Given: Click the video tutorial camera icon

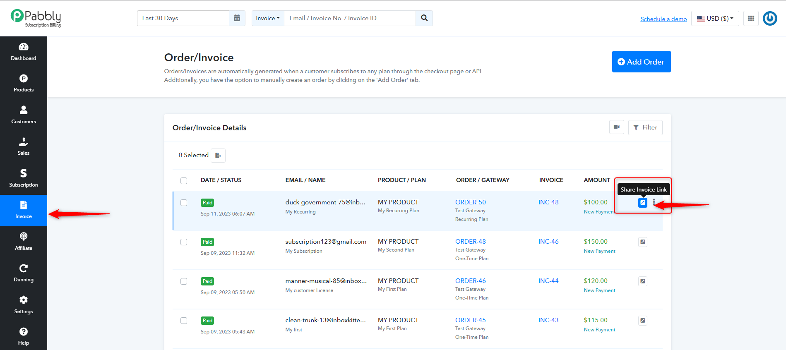Looking at the screenshot, I should [616, 127].
